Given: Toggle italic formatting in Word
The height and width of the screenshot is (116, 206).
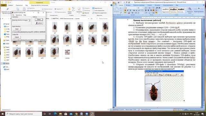Looking at the screenshot, I should point(127,10).
